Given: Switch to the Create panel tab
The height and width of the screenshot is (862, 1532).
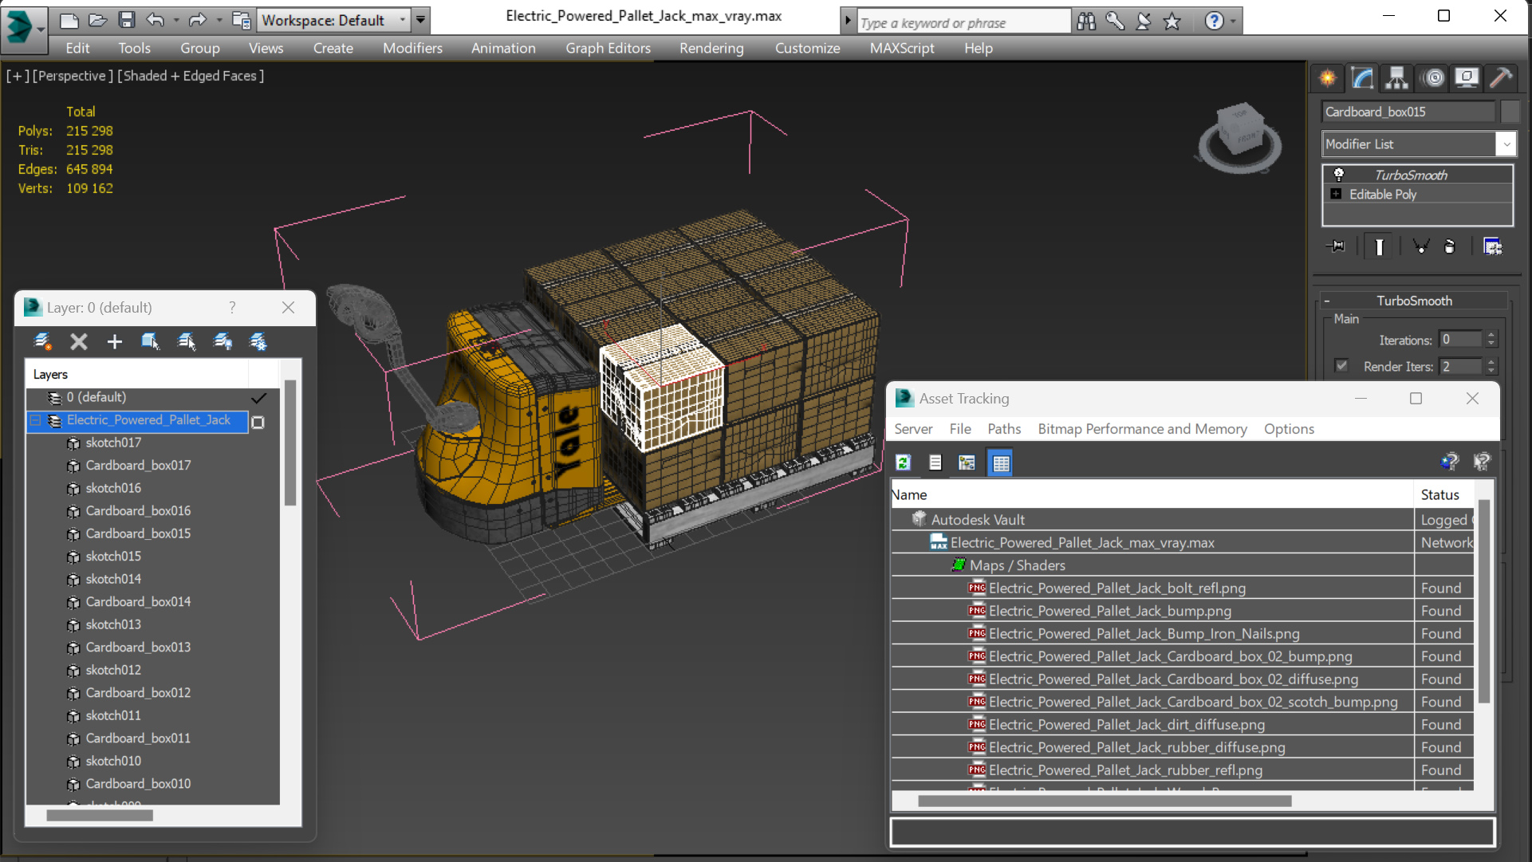Looking at the screenshot, I should (1328, 77).
